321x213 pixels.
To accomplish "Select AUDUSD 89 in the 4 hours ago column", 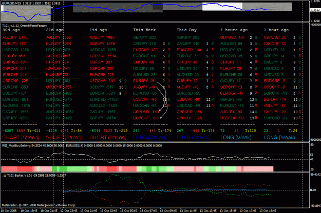I will click(x=231, y=44).
